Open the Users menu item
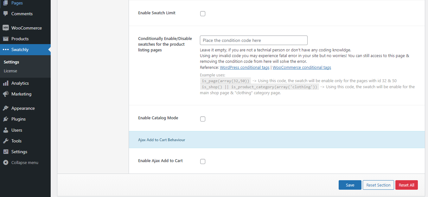The image size is (428, 197). (x=17, y=130)
